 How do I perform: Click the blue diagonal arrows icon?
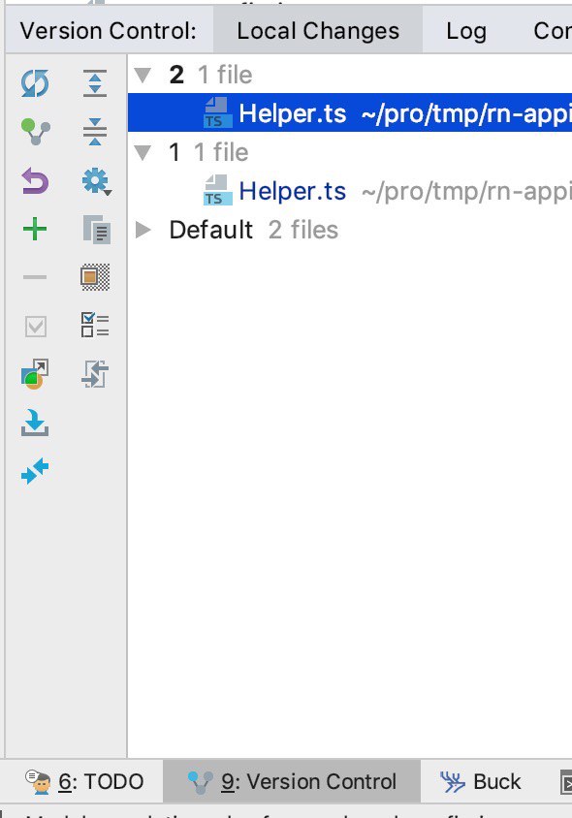coord(35,471)
